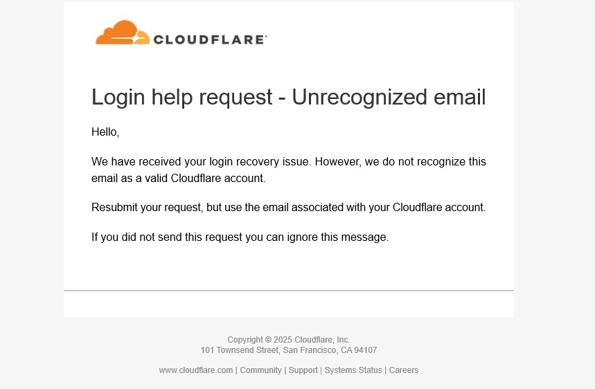Click the orange Cloudflare cloud logo
Image resolution: width=595 pixels, height=389 pixels.
click(122, 33)
